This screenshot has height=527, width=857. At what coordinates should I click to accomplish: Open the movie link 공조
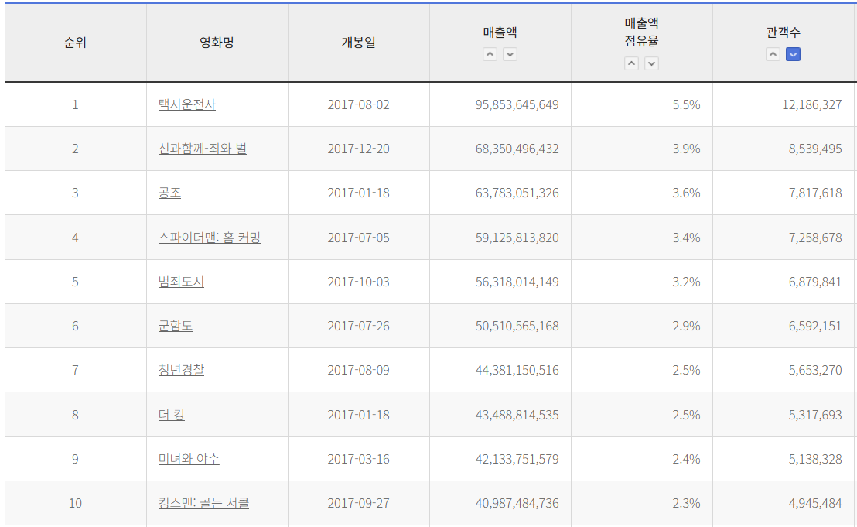(169, 193)
